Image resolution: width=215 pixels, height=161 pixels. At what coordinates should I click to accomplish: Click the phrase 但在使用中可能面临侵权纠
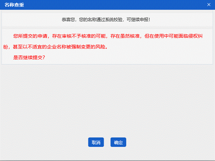(173, 36)
